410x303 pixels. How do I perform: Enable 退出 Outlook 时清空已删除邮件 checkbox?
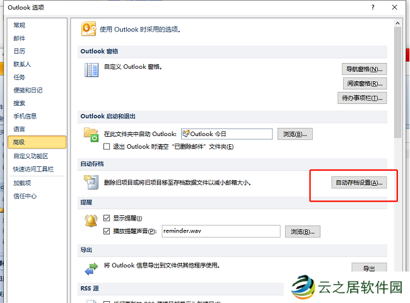[x=107, y=147]
